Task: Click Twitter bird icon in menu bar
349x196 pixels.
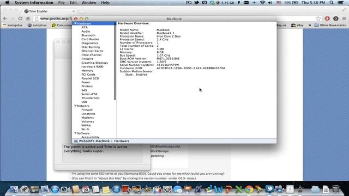Action: point(196,3)
